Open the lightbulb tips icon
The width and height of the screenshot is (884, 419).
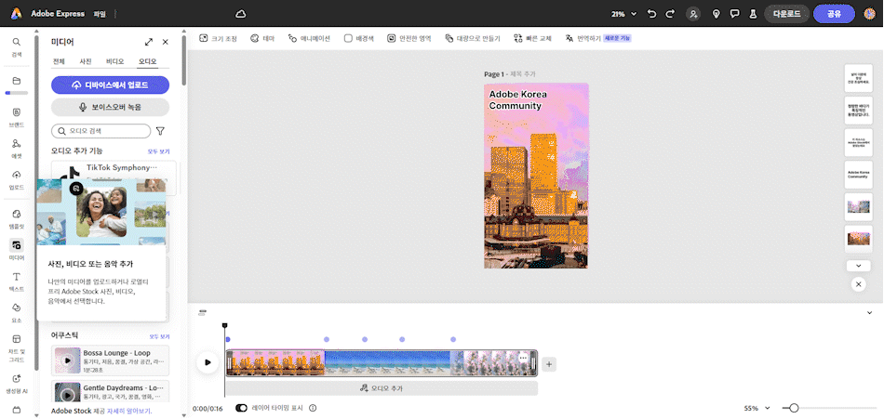[x=717, y=14]
